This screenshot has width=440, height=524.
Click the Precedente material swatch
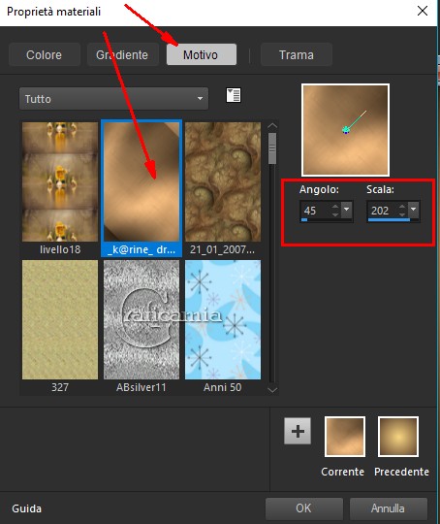click(398, 437)
